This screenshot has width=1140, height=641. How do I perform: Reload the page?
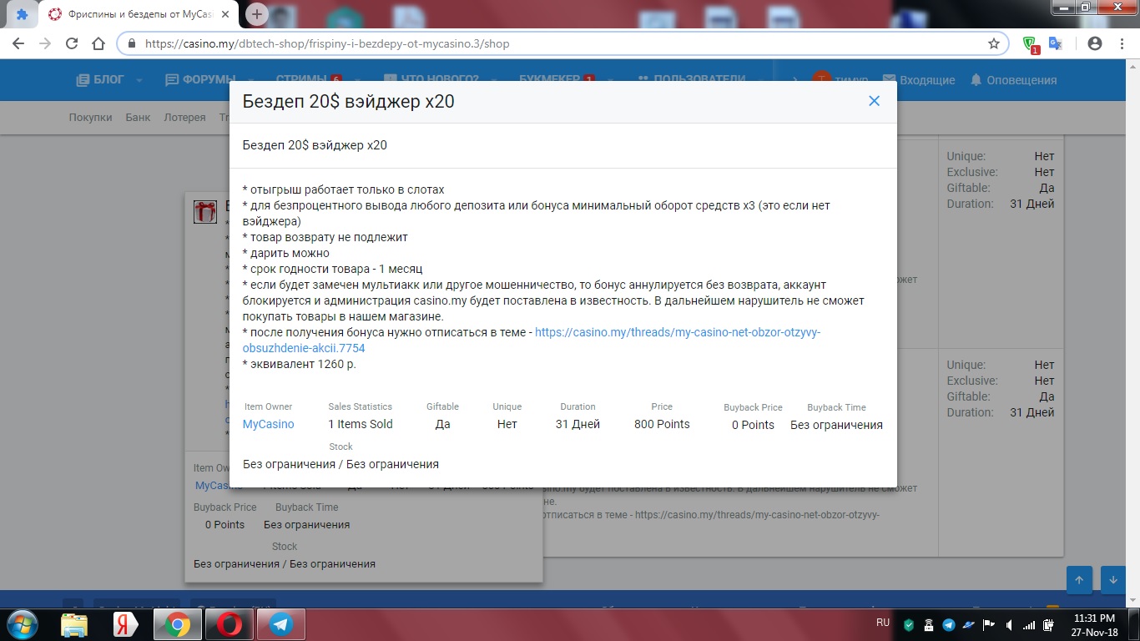point(72,43)
